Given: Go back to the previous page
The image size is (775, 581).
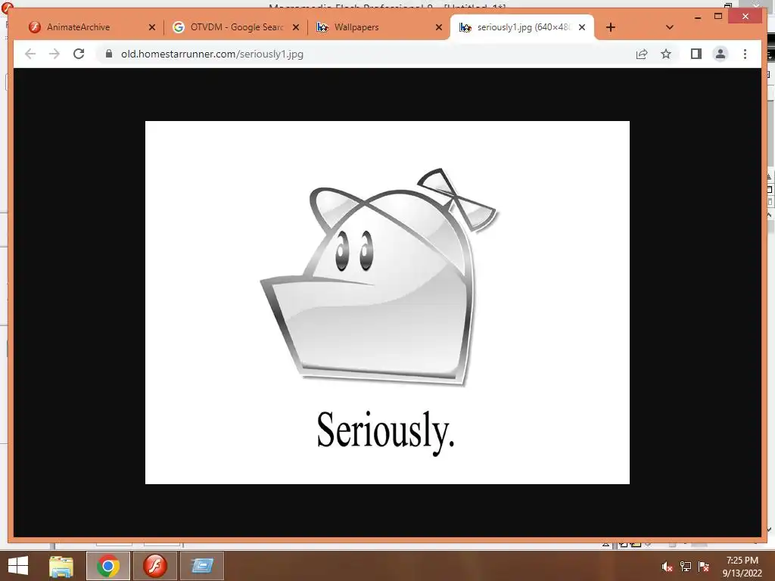Looking at the screenshot, I should [30, 54].
